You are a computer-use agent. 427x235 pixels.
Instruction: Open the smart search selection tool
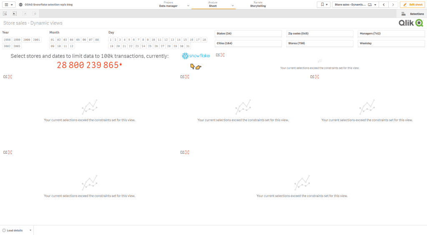tap(5, 14)
